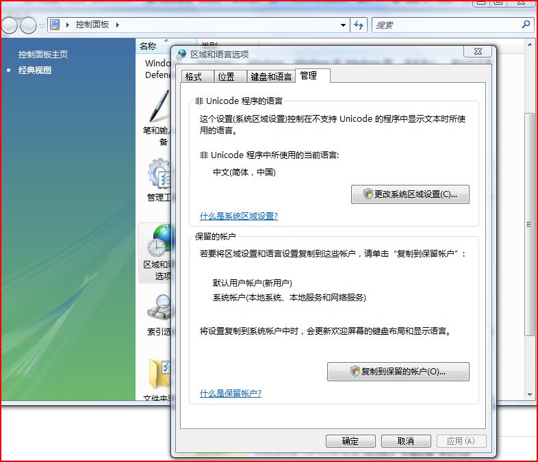Viewport: 538px width, 462px height.
Task: Click the globe icon in dialog title
Action: pos(181,55)
